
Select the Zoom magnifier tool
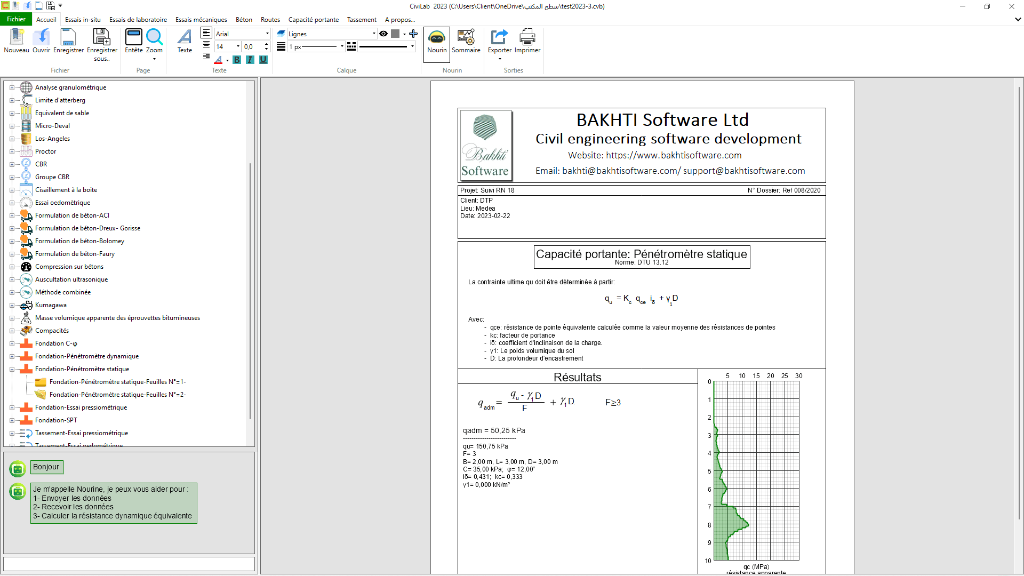point(154,42)
